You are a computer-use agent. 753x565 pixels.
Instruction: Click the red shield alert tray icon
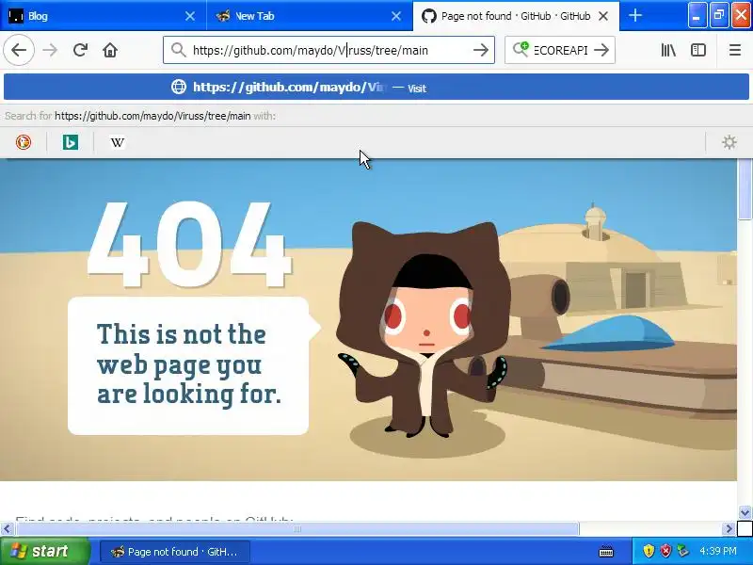(665, 551)
